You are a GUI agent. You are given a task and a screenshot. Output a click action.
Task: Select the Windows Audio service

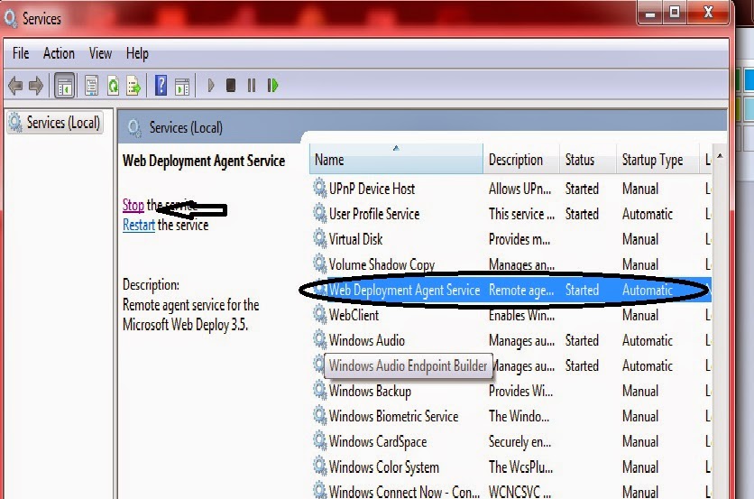(366, 341)
